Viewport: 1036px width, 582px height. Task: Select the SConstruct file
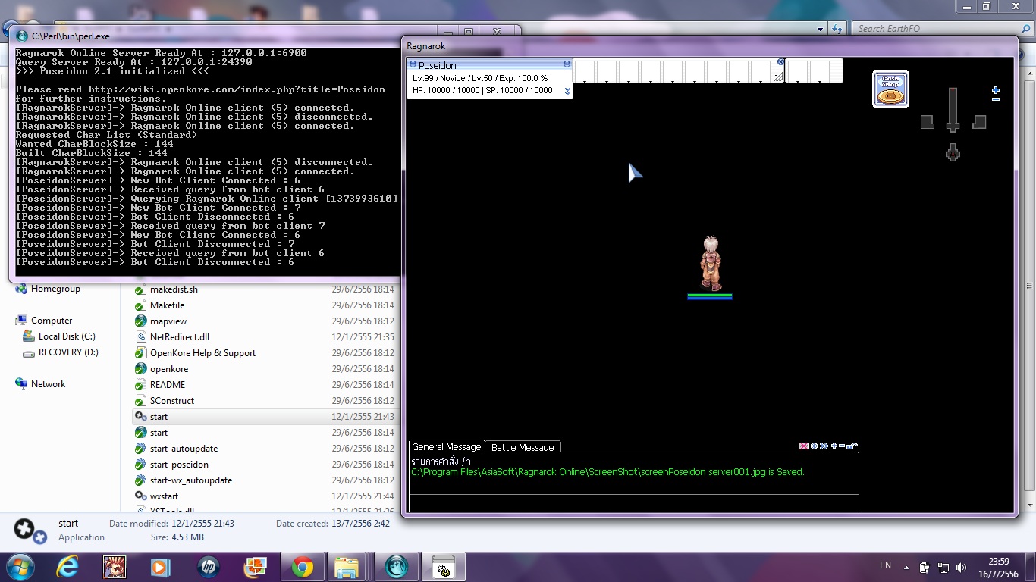tap(172, 401)
